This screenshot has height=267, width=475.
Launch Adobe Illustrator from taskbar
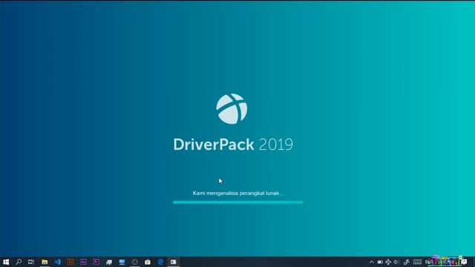71,262
